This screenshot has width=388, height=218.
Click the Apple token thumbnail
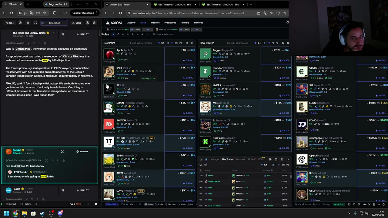(x=109, y=54)
